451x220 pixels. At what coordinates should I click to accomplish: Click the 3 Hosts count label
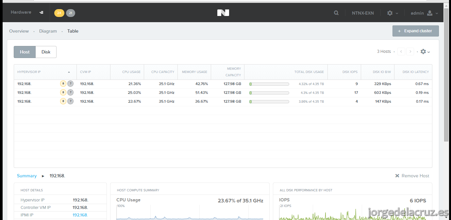click(384, 51)
